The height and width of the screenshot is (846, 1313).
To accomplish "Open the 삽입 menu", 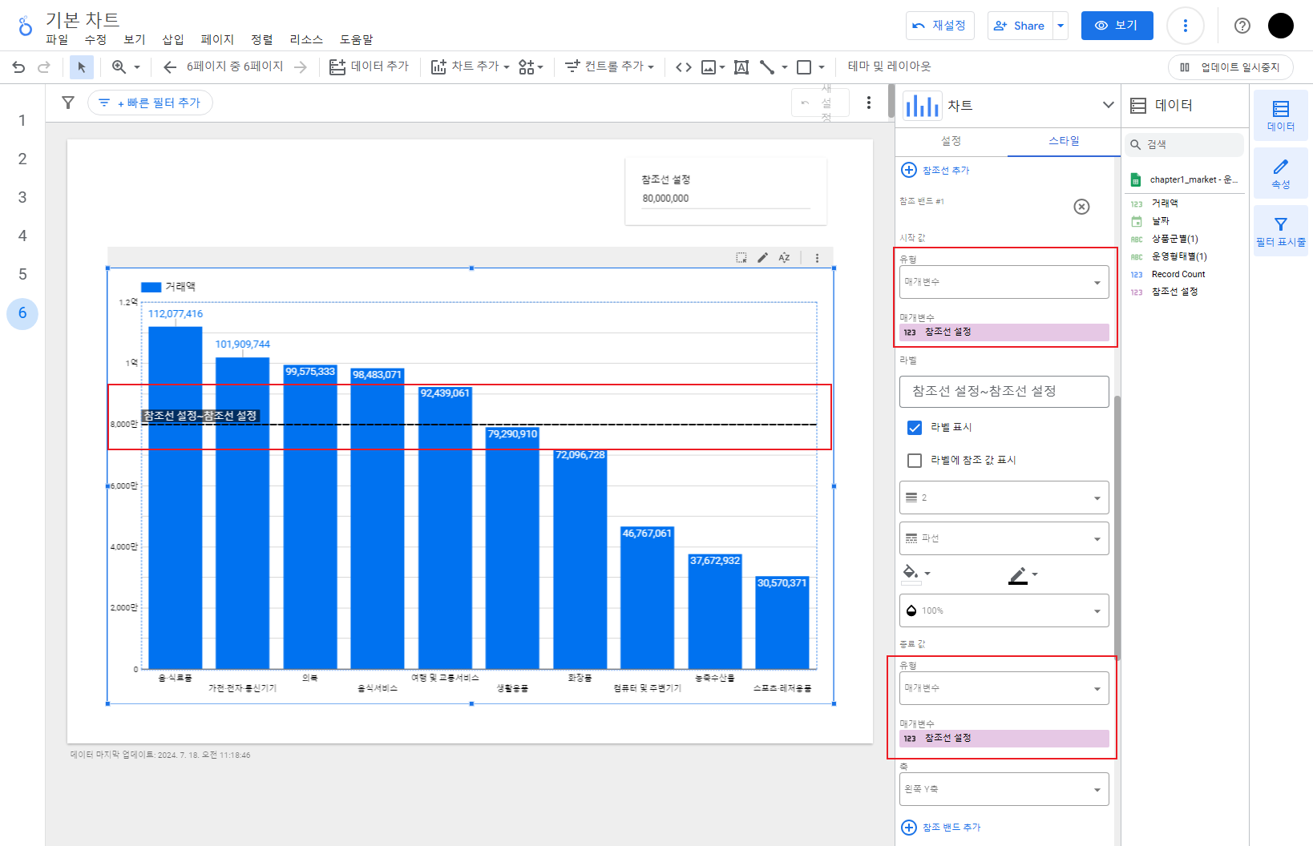I will 173,39.
